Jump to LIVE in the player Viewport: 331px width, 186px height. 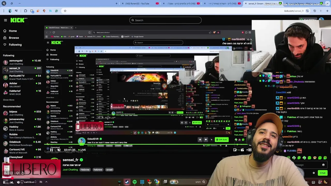[x=82, y=150]
